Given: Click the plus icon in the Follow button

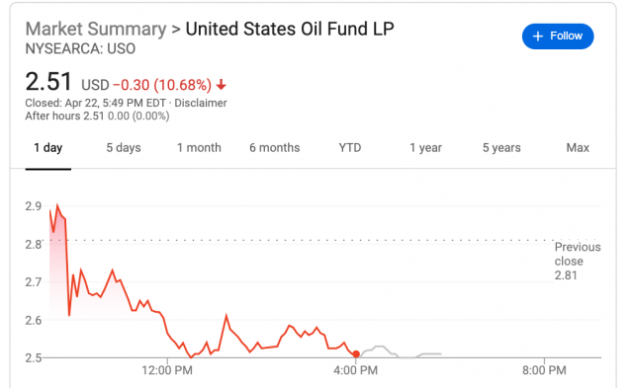Looking at the screenshot, I should 537,37.
